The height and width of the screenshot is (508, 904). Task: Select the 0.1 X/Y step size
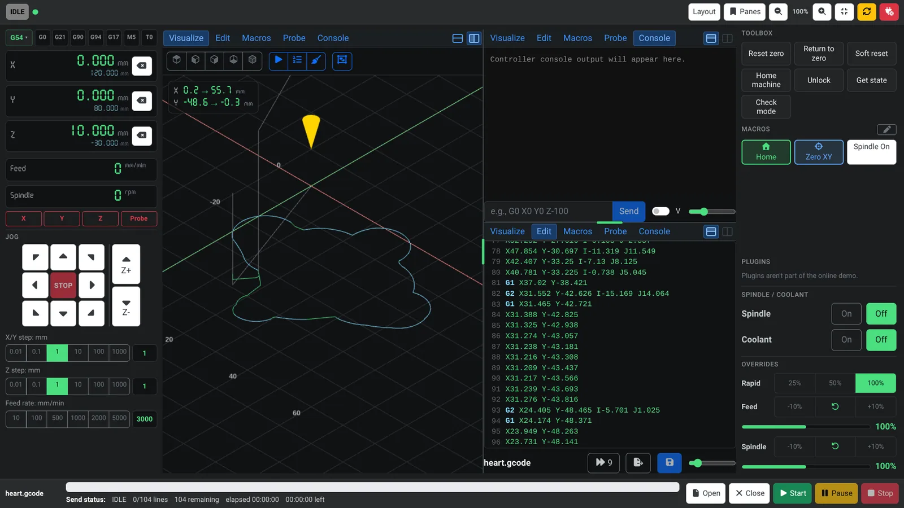click(x=36, y=352)
